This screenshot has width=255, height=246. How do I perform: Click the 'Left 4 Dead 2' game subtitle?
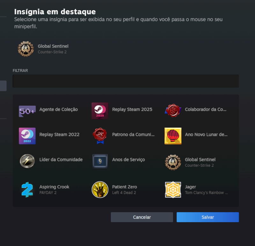[124, 193]
